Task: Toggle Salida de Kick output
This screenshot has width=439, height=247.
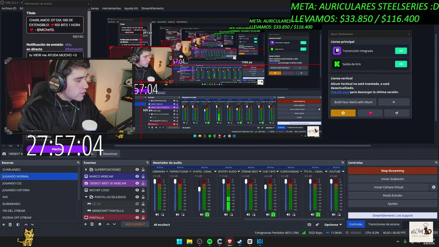Action: point(401,64)
